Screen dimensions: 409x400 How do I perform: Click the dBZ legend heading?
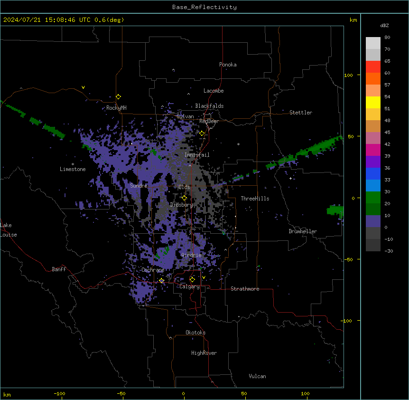click(x=384, y=26)
